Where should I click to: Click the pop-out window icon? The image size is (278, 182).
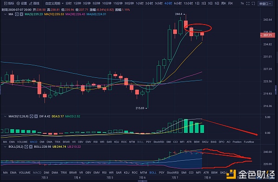tap(253, 3)
